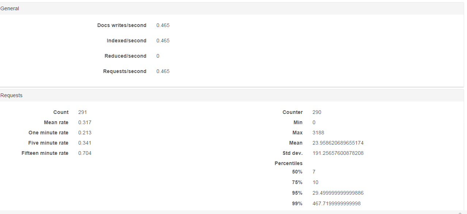
Task: Click the Mean value 23.958620689655174
Action: (x=338, y=143)
